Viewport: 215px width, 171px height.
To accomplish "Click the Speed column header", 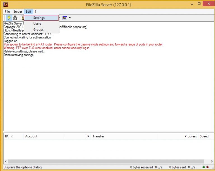I will coord(204,136).
